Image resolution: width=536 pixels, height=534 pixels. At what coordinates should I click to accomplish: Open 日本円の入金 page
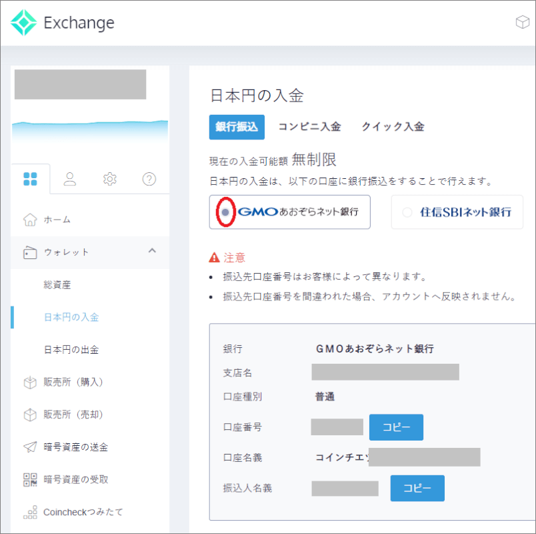(71, 317)
